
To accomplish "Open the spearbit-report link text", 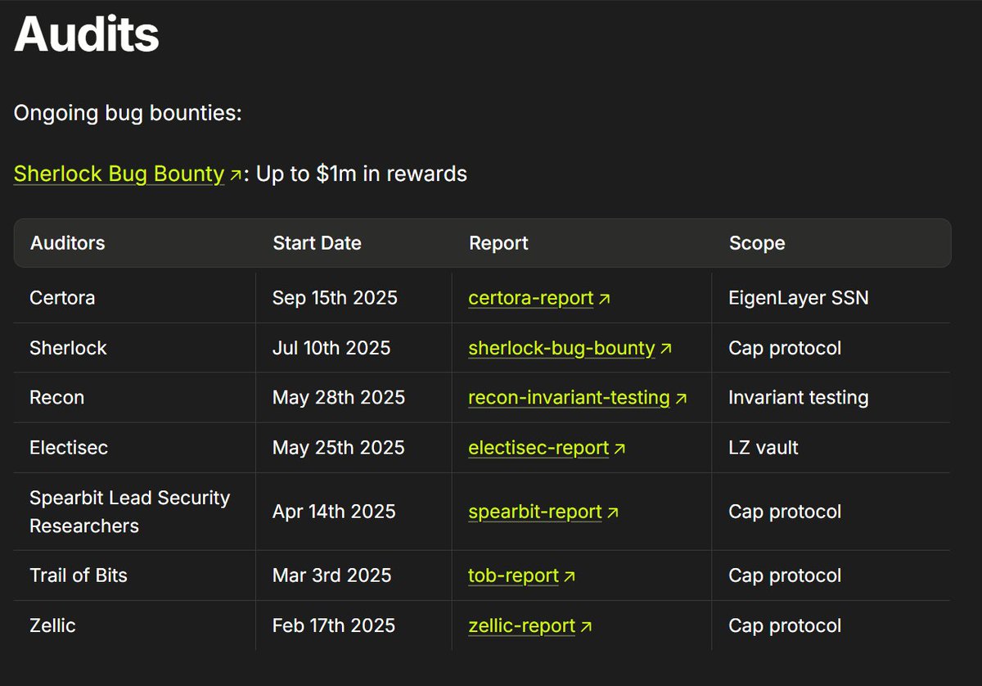I will tap(534, 512).
